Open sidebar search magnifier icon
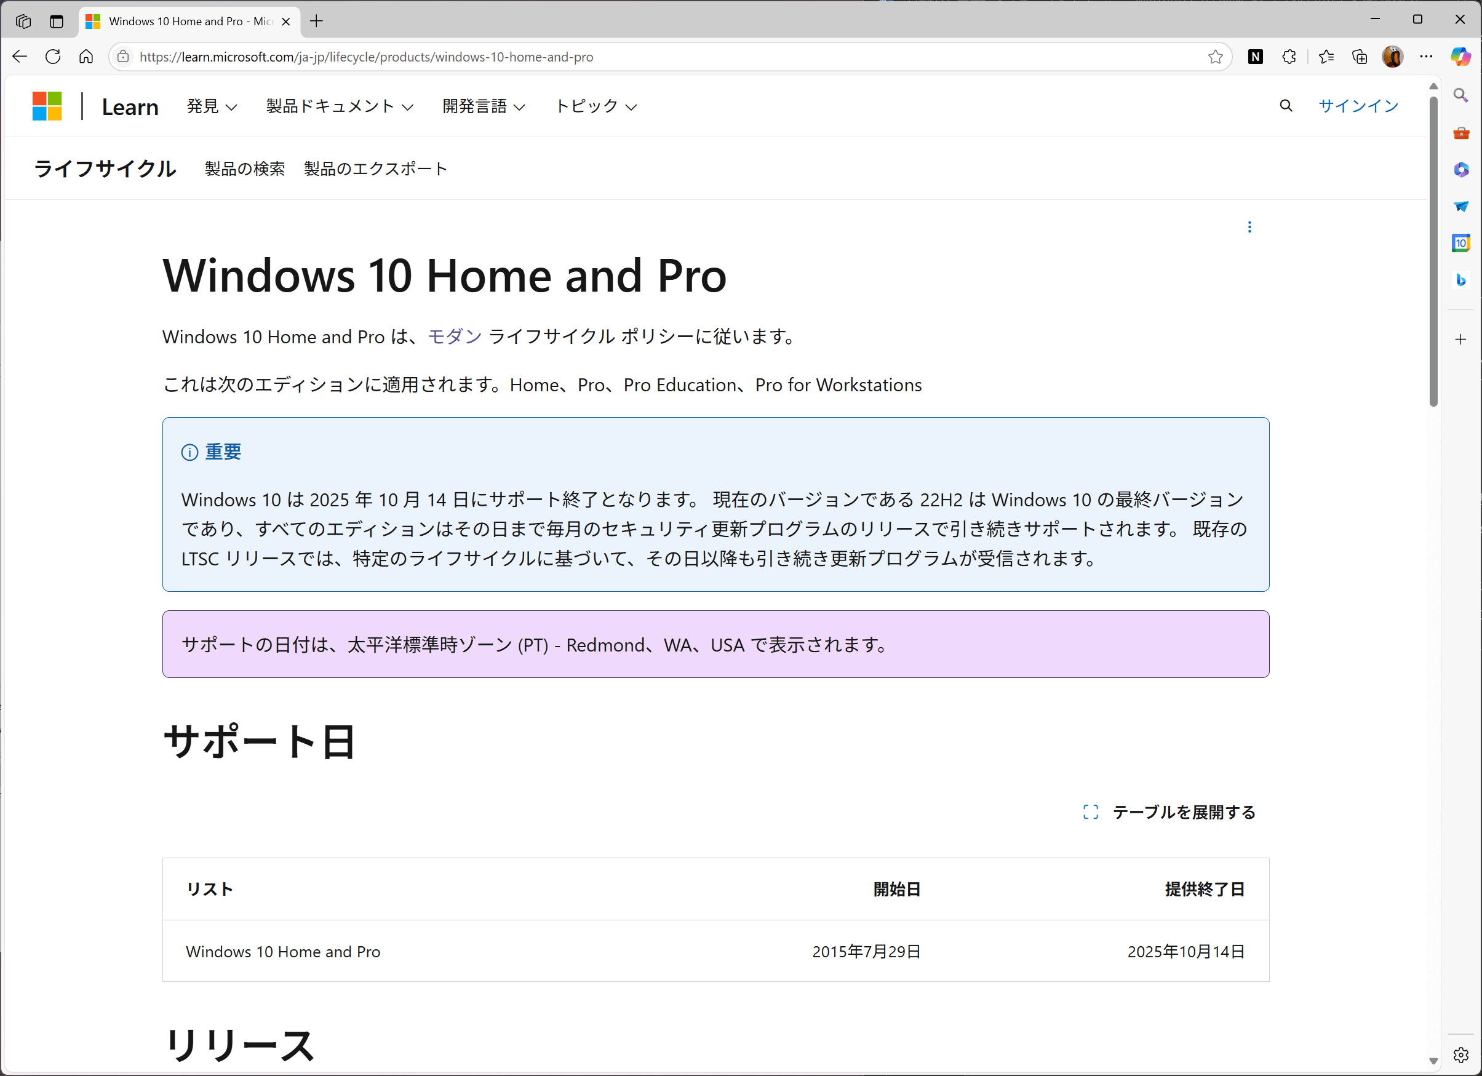 [x=1461, y=95]
